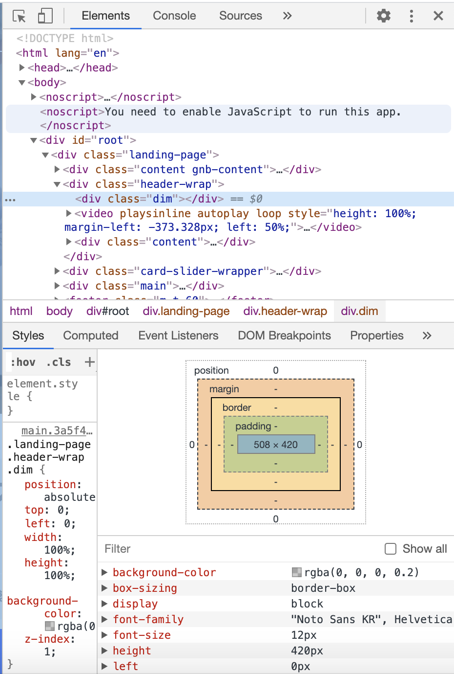Viewport: 454px width, 674px height.
Task: Click the ellipsis next to dim div
Action: [10, 200]
